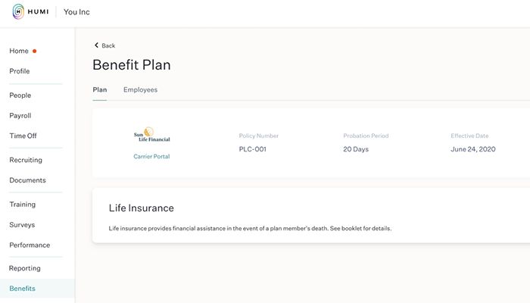Select Time Off in sidebar
The height and width of the screenshot is (303, 530).
click(x=23, y=136)
